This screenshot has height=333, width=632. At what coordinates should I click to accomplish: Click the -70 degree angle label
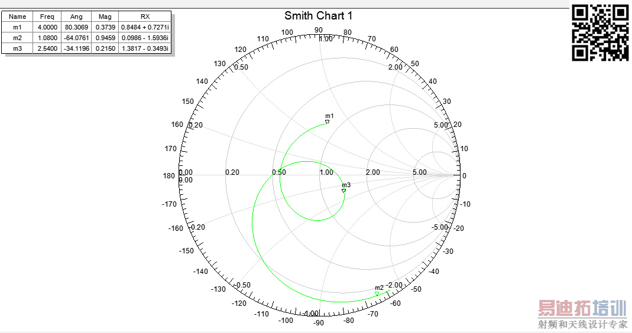(x=373, y=314)
